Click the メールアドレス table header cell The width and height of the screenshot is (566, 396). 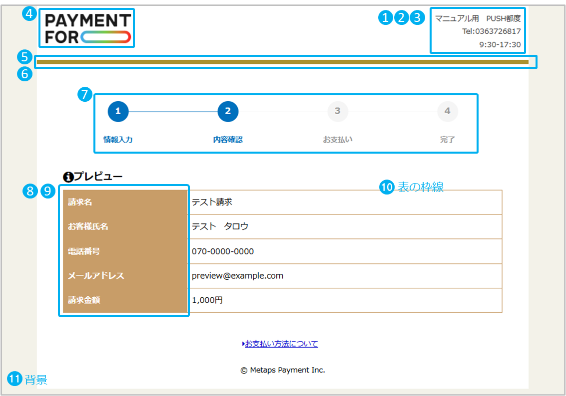coord(125,276)
